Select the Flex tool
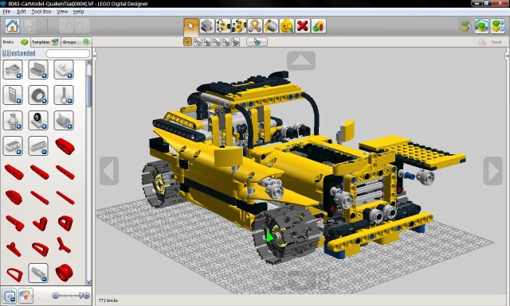Viewport: 510px width, 306px height. click(x=255, y=26)
